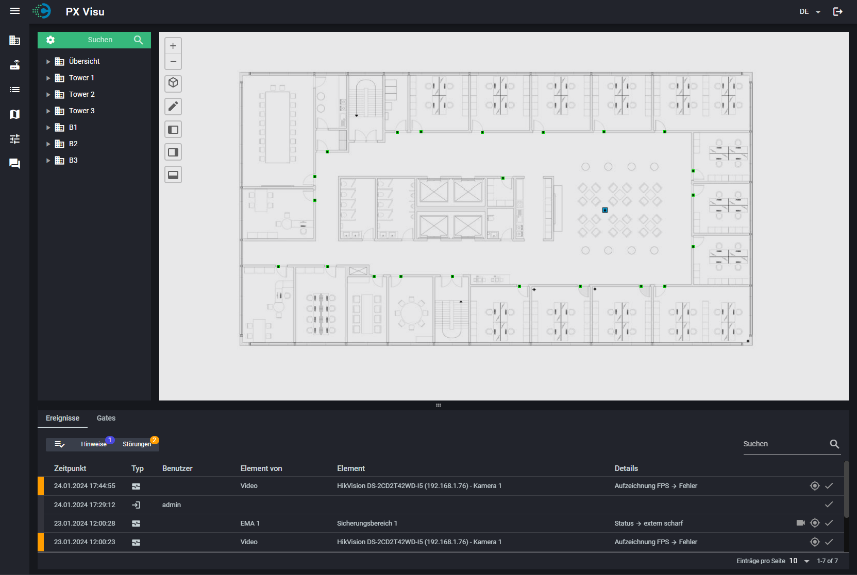Viewport: 857px width, 575px height.
Task: Select the 24.01.2024 17:29:12 timestamp cell
Action: coord(85,504)
